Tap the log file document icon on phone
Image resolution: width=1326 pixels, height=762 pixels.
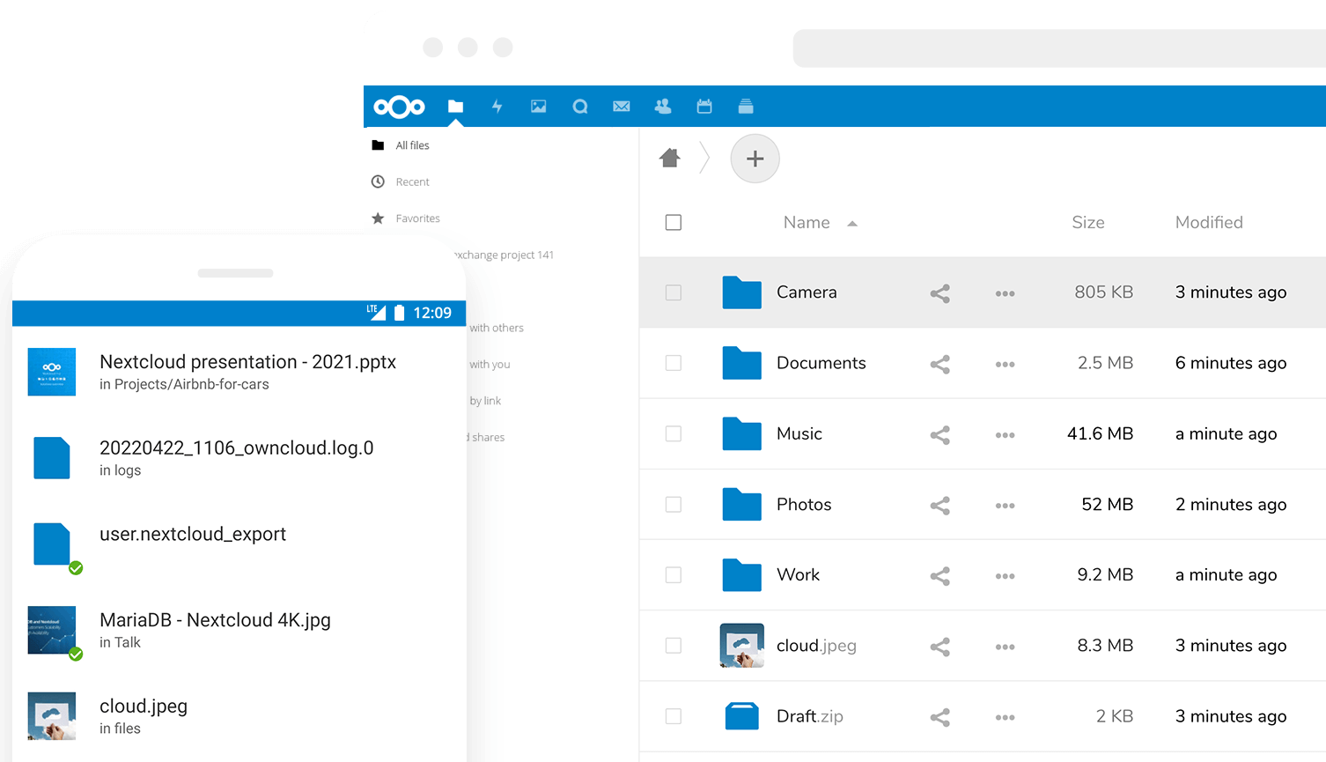52,458
